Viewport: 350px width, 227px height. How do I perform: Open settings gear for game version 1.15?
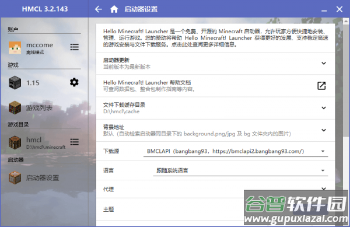pyautogui.click(x=74, y=82)
